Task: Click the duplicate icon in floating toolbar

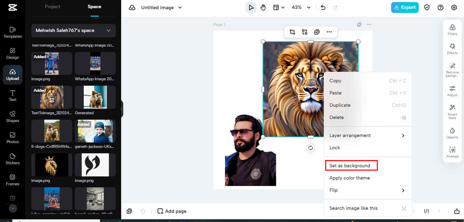Action: click(317, 32)
